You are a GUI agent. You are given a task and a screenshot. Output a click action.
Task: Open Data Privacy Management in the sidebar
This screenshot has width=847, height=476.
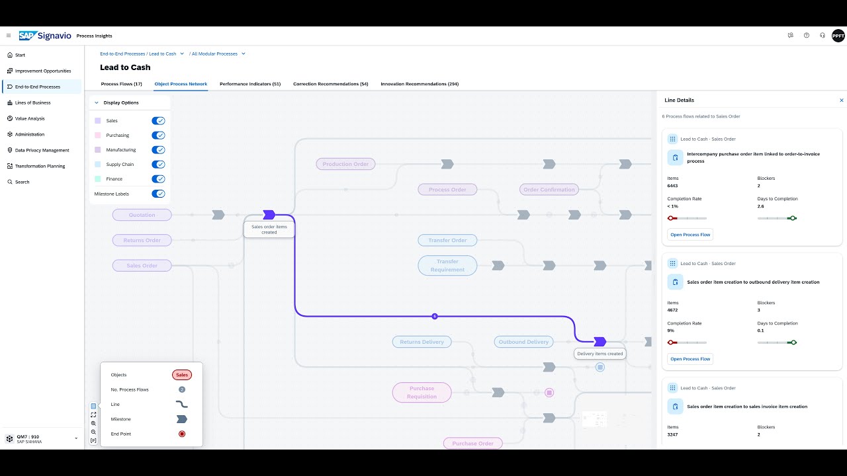click(42, 150)
